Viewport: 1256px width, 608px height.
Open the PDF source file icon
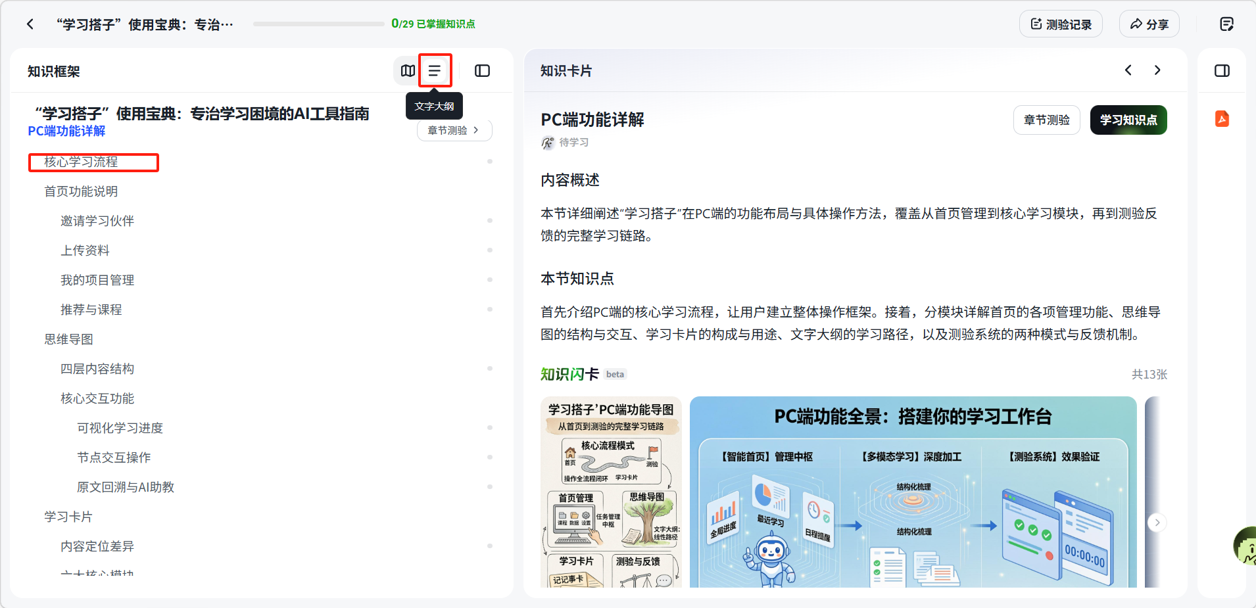(1222, 119)
